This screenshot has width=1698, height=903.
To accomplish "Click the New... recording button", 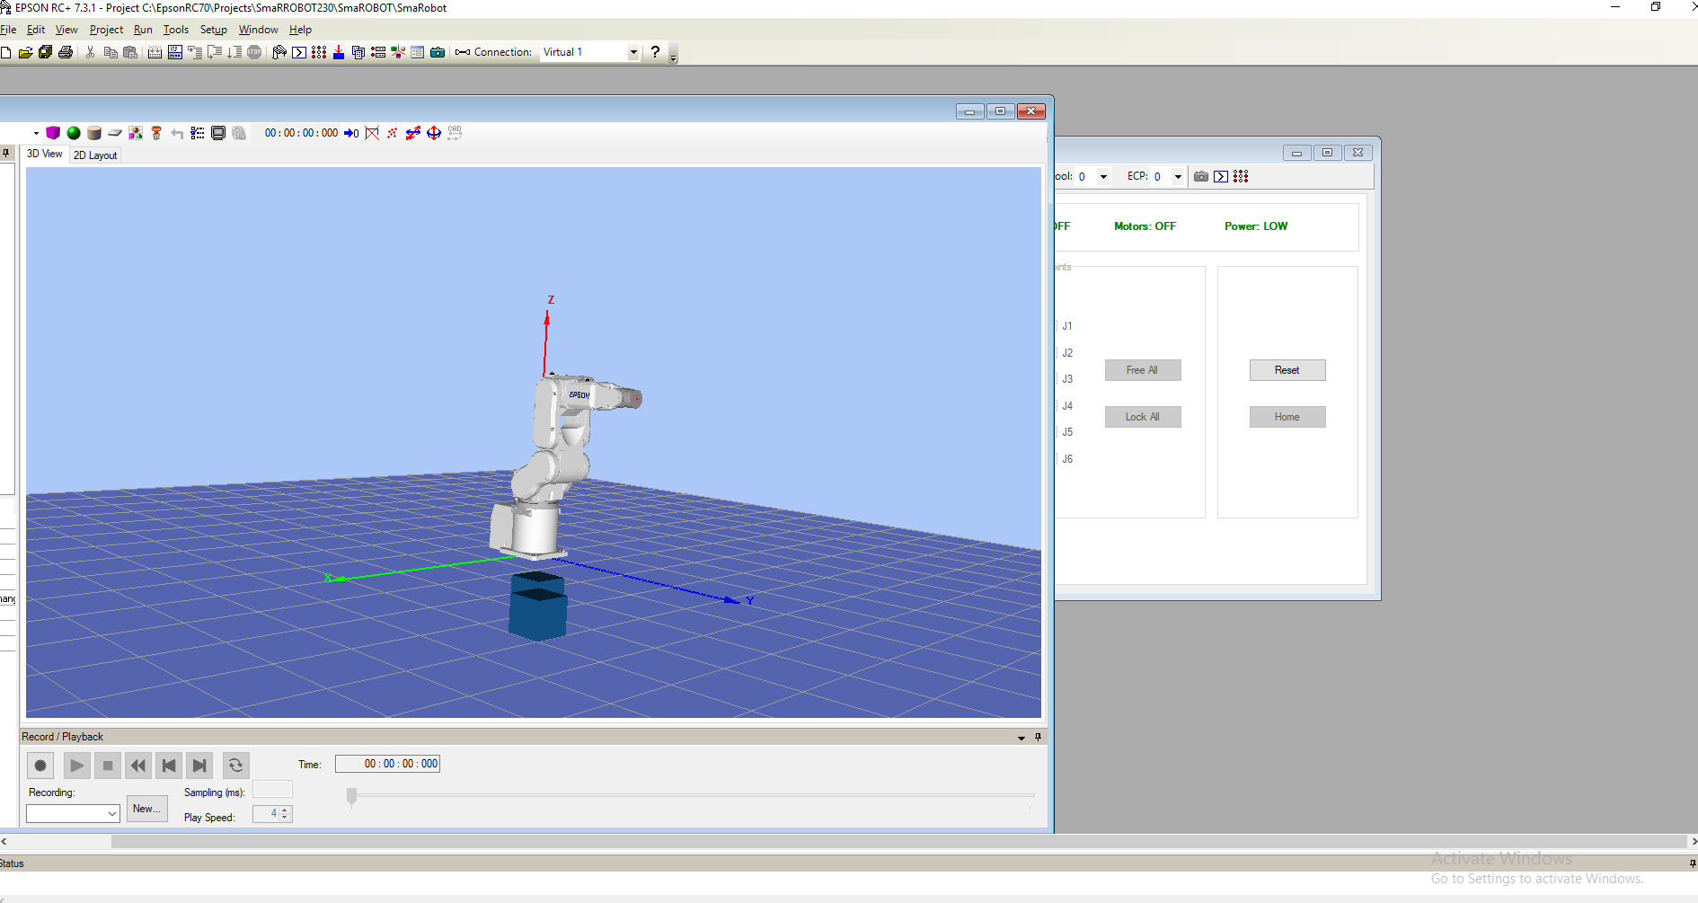I will [146, 809].
